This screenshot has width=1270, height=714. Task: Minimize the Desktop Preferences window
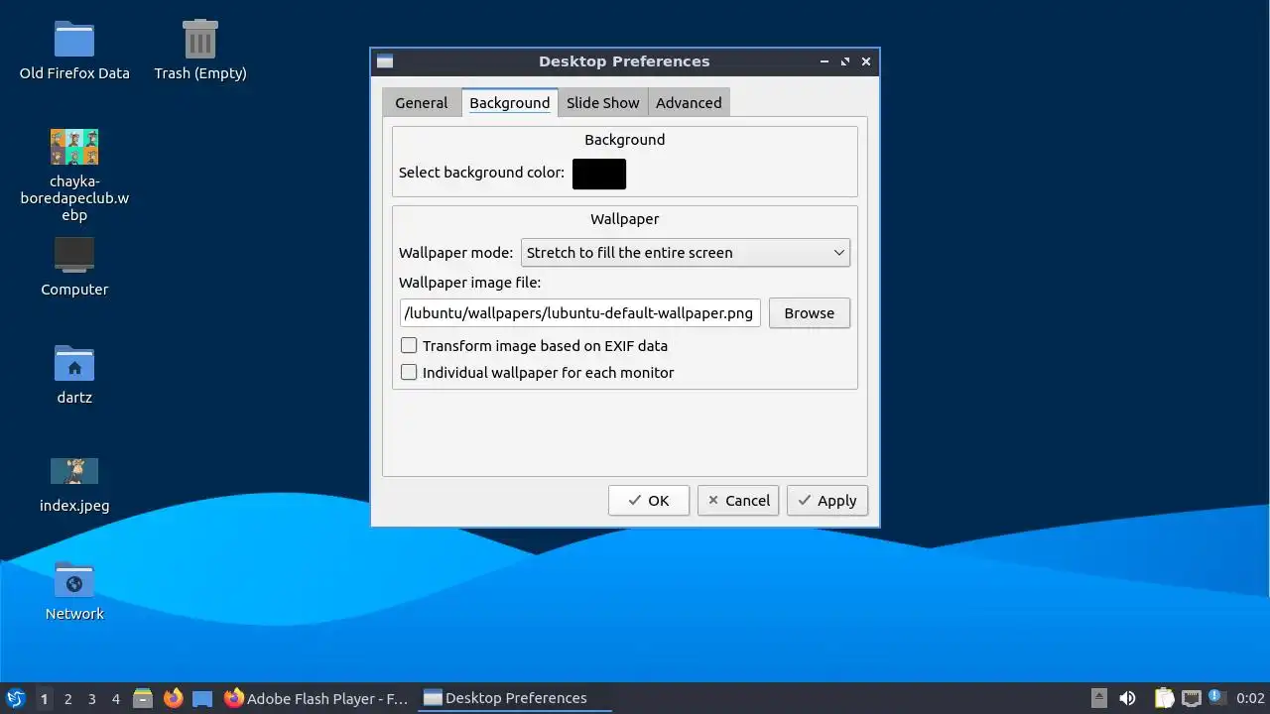(825, 61)
